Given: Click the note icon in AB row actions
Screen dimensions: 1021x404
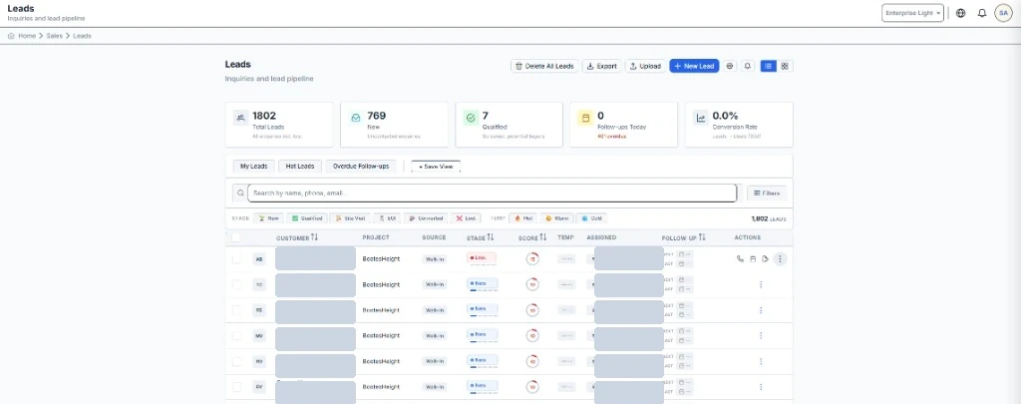Looking at the screenshot, I should click(765, 258).
